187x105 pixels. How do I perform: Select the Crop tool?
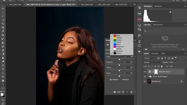pos(3,24)
